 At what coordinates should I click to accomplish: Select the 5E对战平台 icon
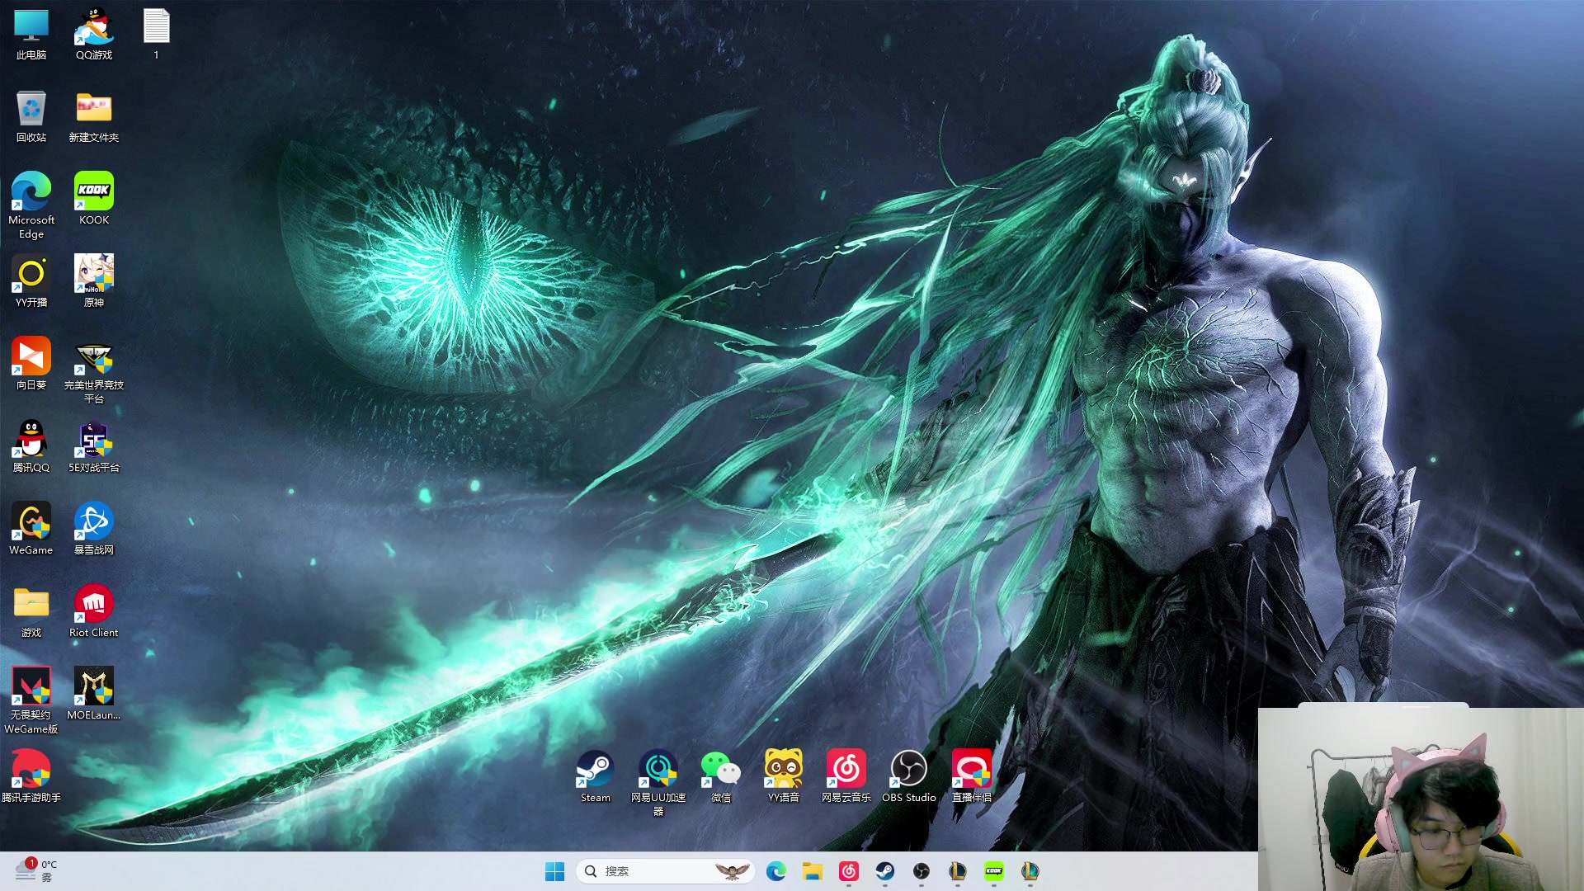pyautogui.click(x=94, y=440)
